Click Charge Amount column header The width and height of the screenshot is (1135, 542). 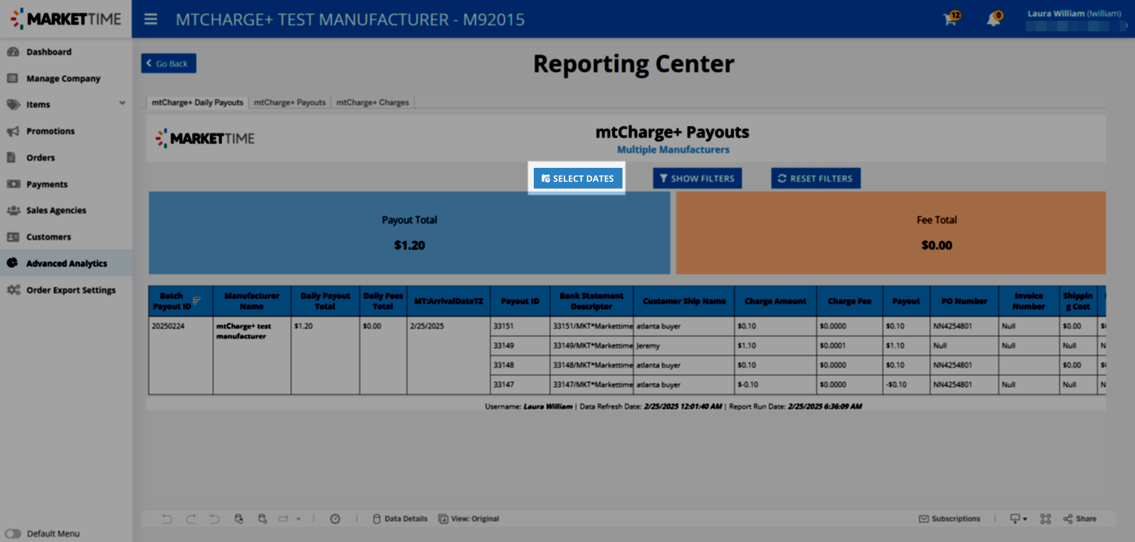tap(775, 301)
